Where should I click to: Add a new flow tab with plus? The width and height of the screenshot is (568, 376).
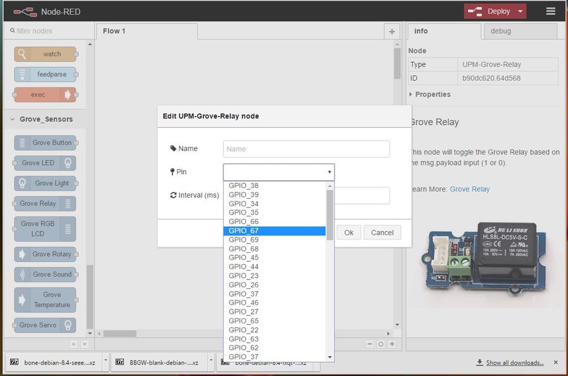[392, 32]
